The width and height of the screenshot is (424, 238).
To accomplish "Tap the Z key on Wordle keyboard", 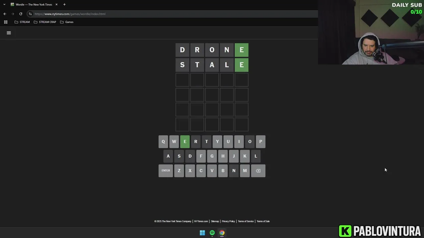I will pos(179,171).
